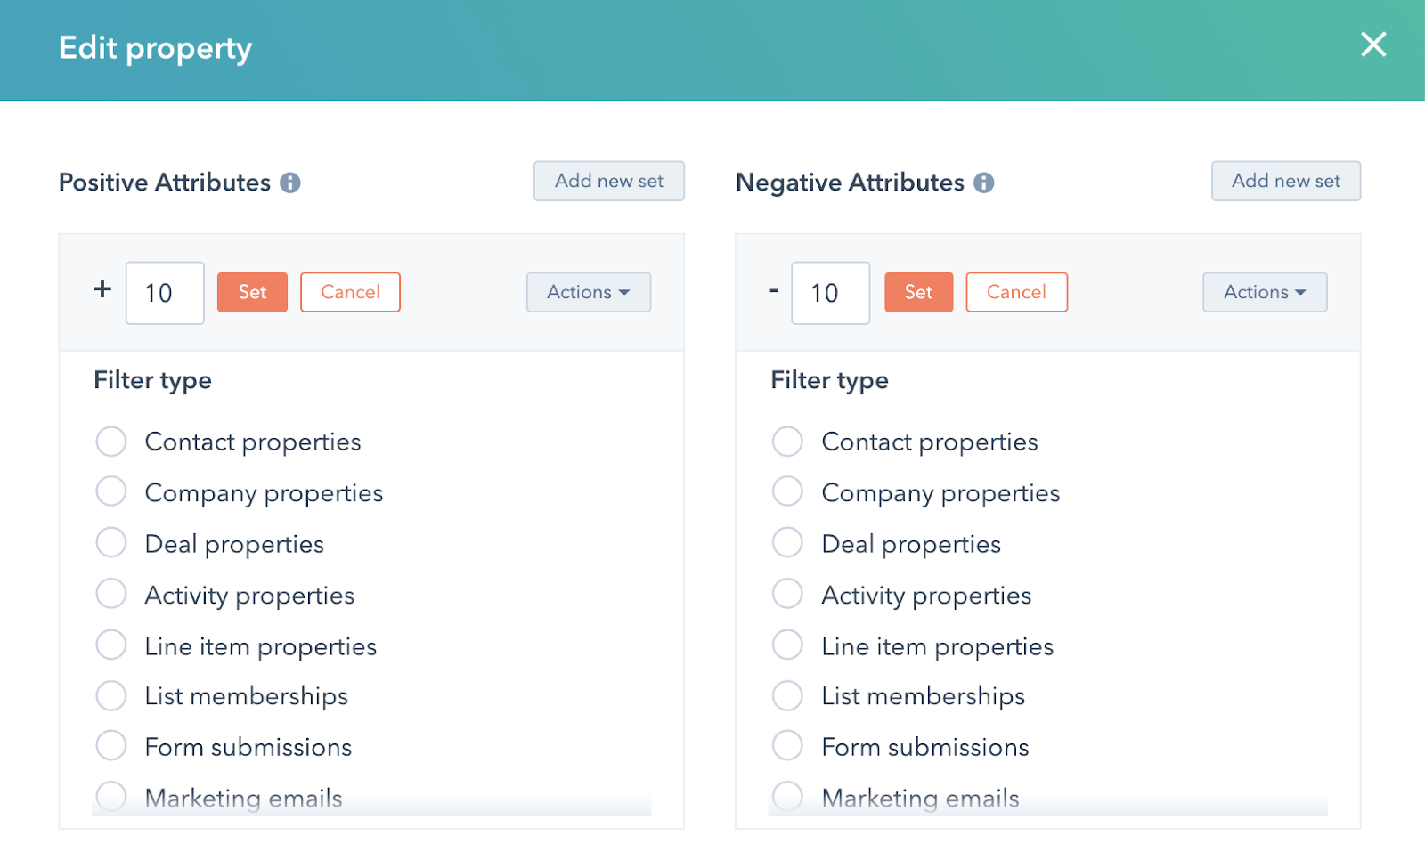Click the Filter type label under Negative Attributes
Viewport: 1425px width, 844px height.
[829, 381]
